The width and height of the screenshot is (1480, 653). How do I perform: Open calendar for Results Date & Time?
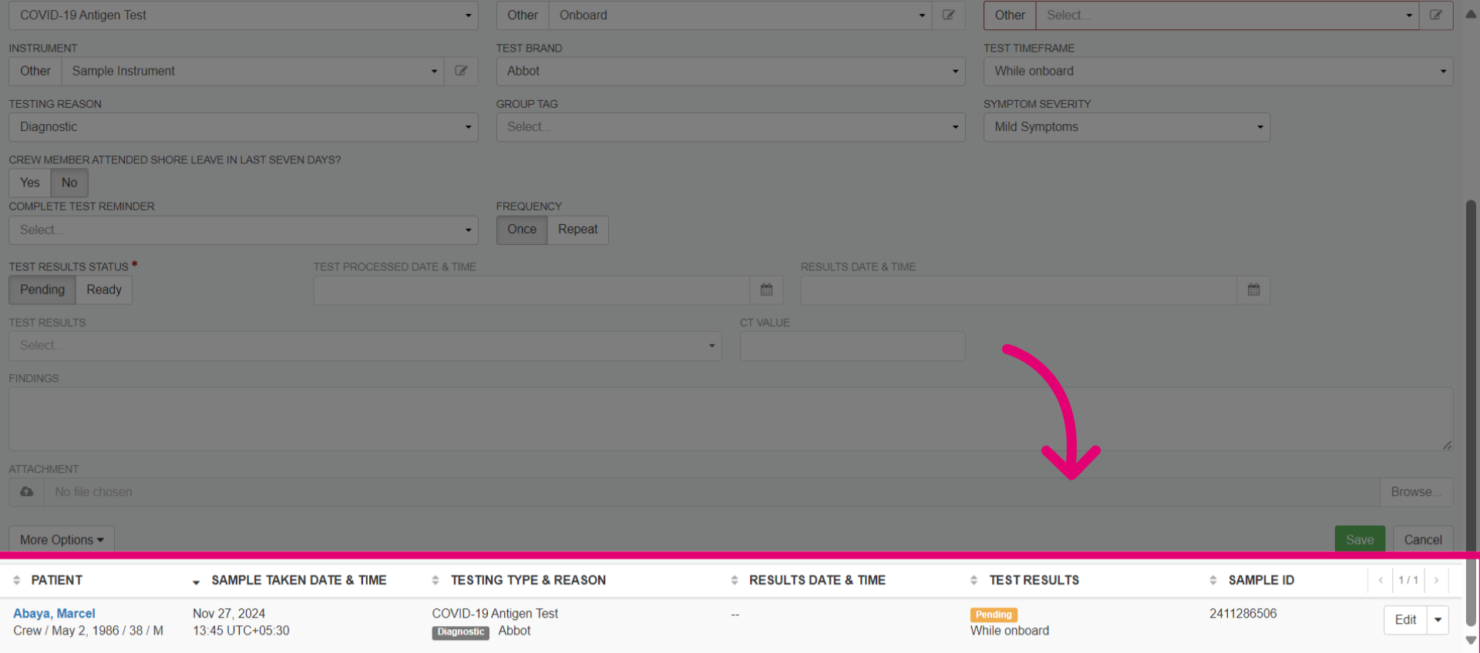(x=1253, y=290)
